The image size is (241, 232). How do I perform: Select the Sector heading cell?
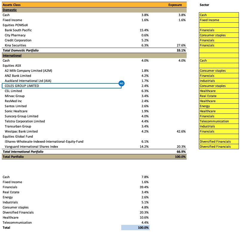(x=204, y=5)
